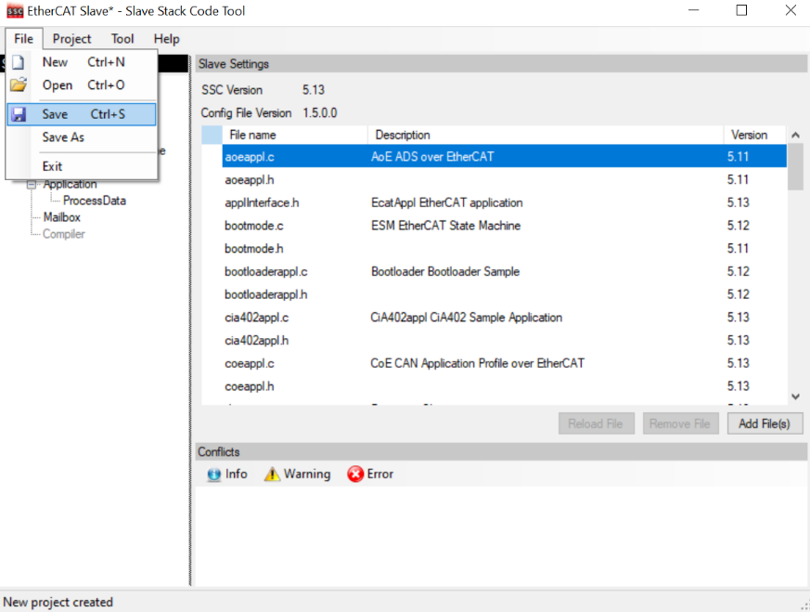The height and width of the screenshot is (612, 810).
Task: Open the Help menu
Action: click(166, 39)
